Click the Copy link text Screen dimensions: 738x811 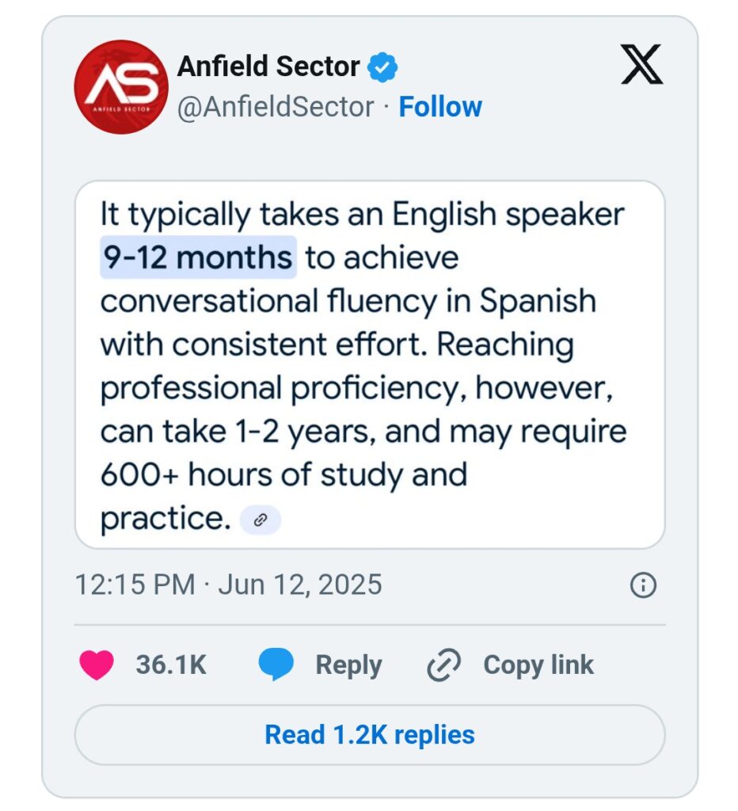point(538,665)
